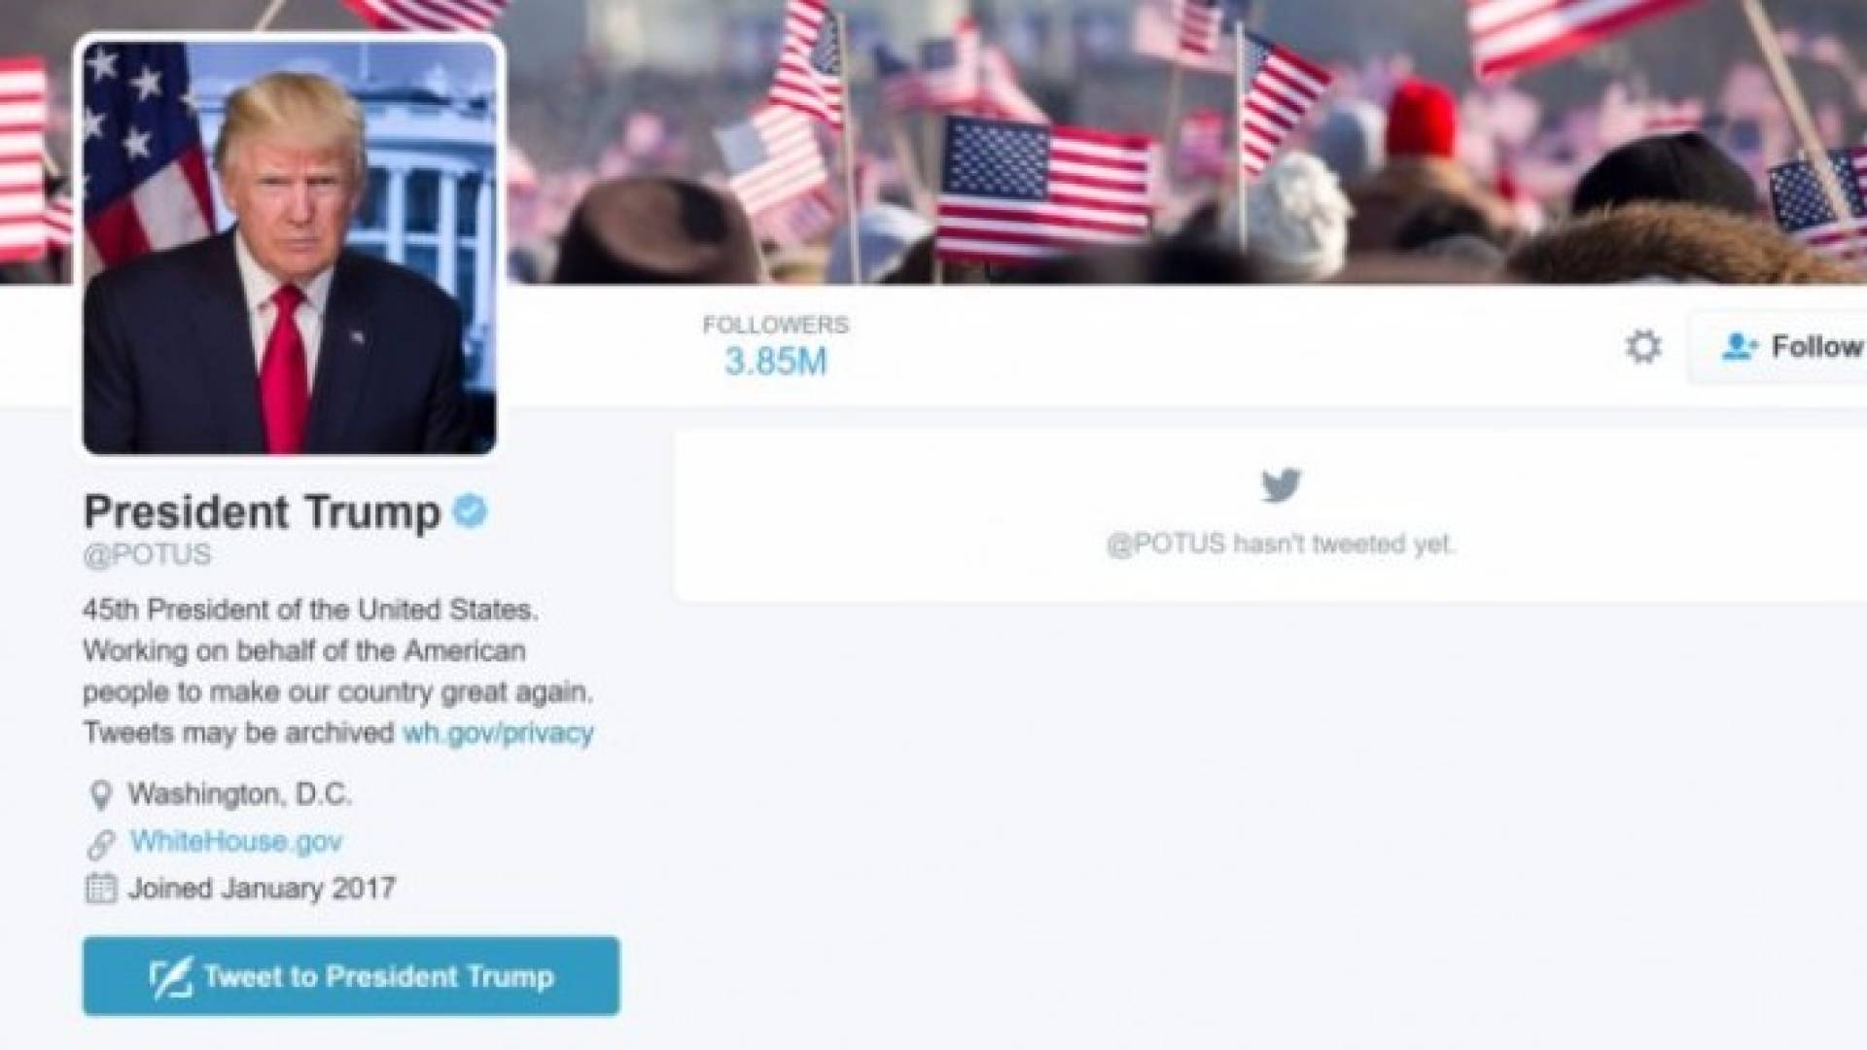1867x1050 pixels.
Task: Click the "@POTUS hasn't tweeted yet" message
Action: [1281, 543]
